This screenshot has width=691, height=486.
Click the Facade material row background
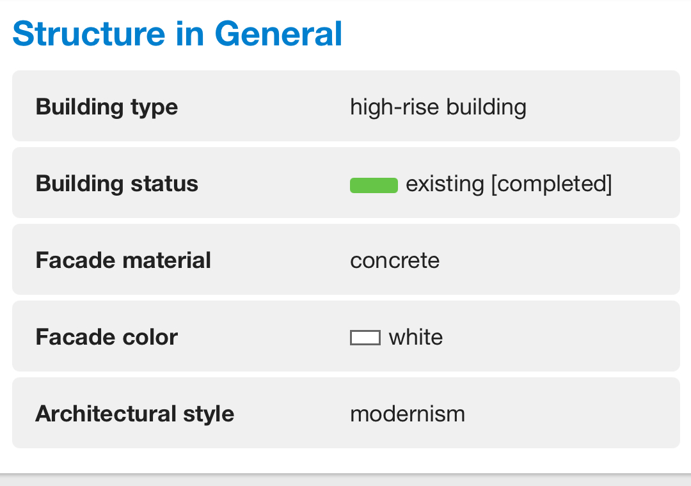[x=346, y=259]
